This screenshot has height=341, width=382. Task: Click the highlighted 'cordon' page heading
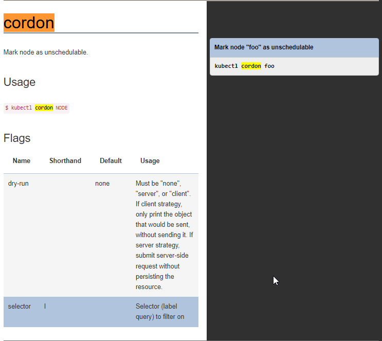pos(29,23)
